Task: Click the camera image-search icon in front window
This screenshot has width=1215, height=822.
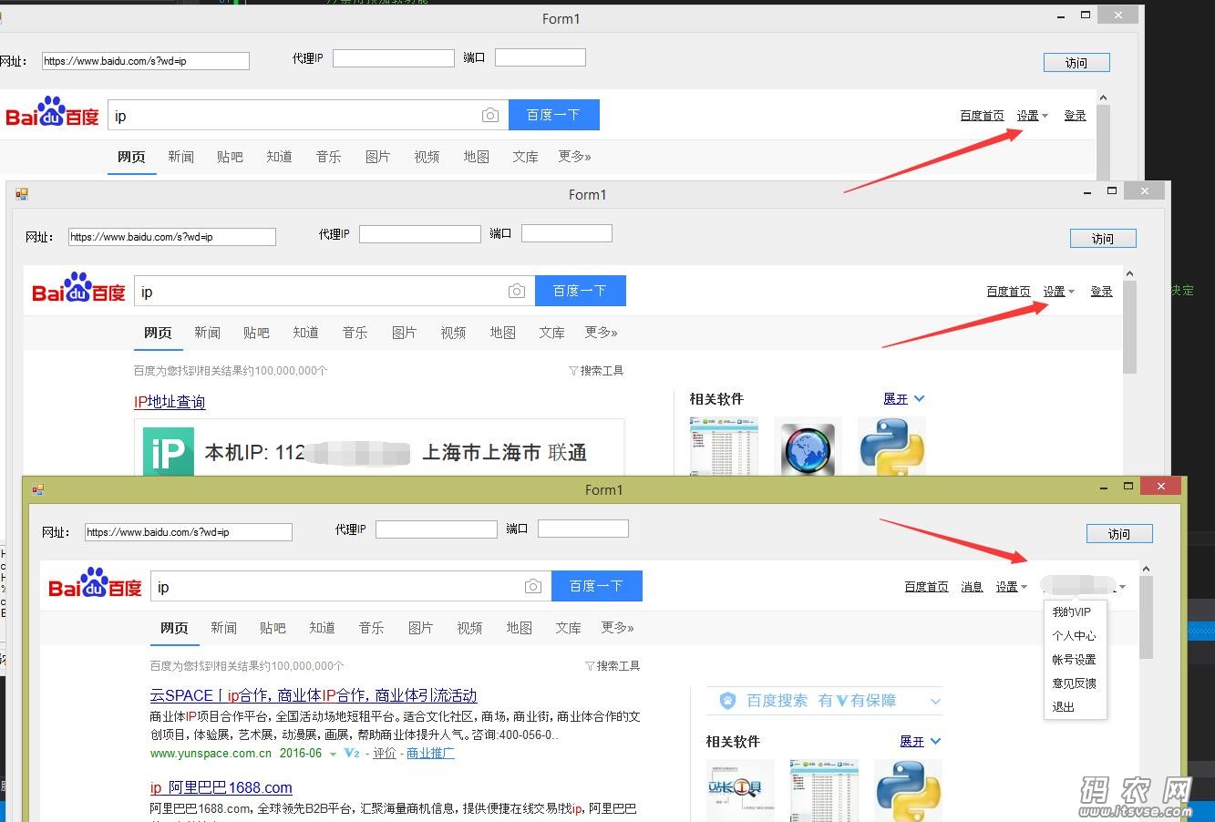Action: pyautogui.click(x=533, y=586)
